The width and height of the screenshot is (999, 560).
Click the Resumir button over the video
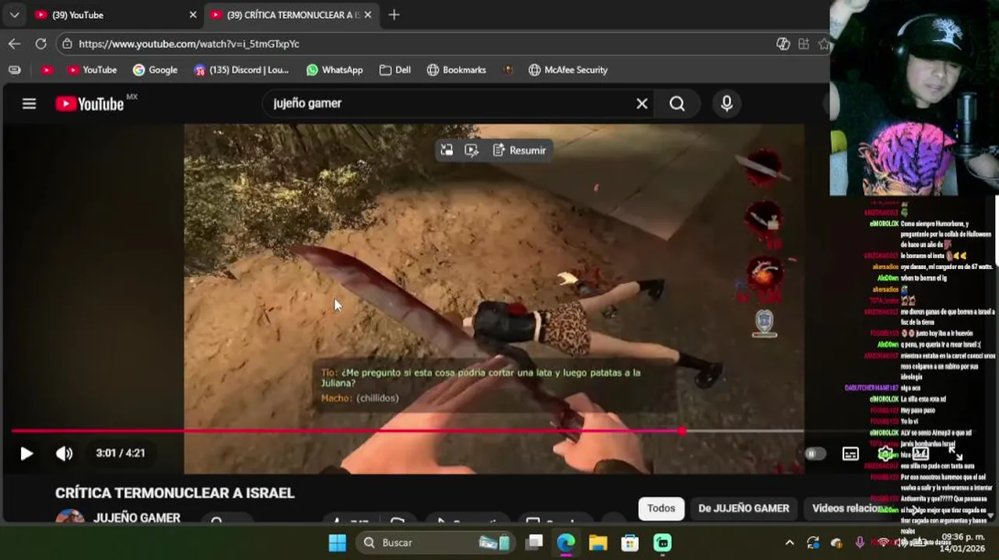coord(519,150)
